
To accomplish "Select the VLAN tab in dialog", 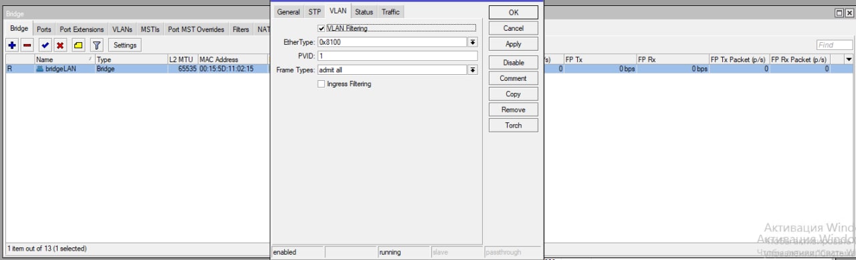I will click(x=338, y=11).
